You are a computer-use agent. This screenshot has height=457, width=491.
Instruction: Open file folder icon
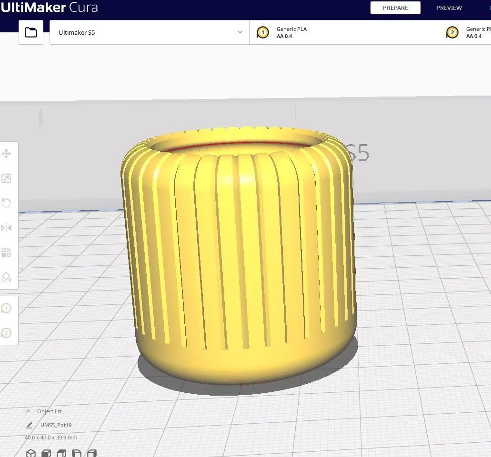tap(30, 32)
